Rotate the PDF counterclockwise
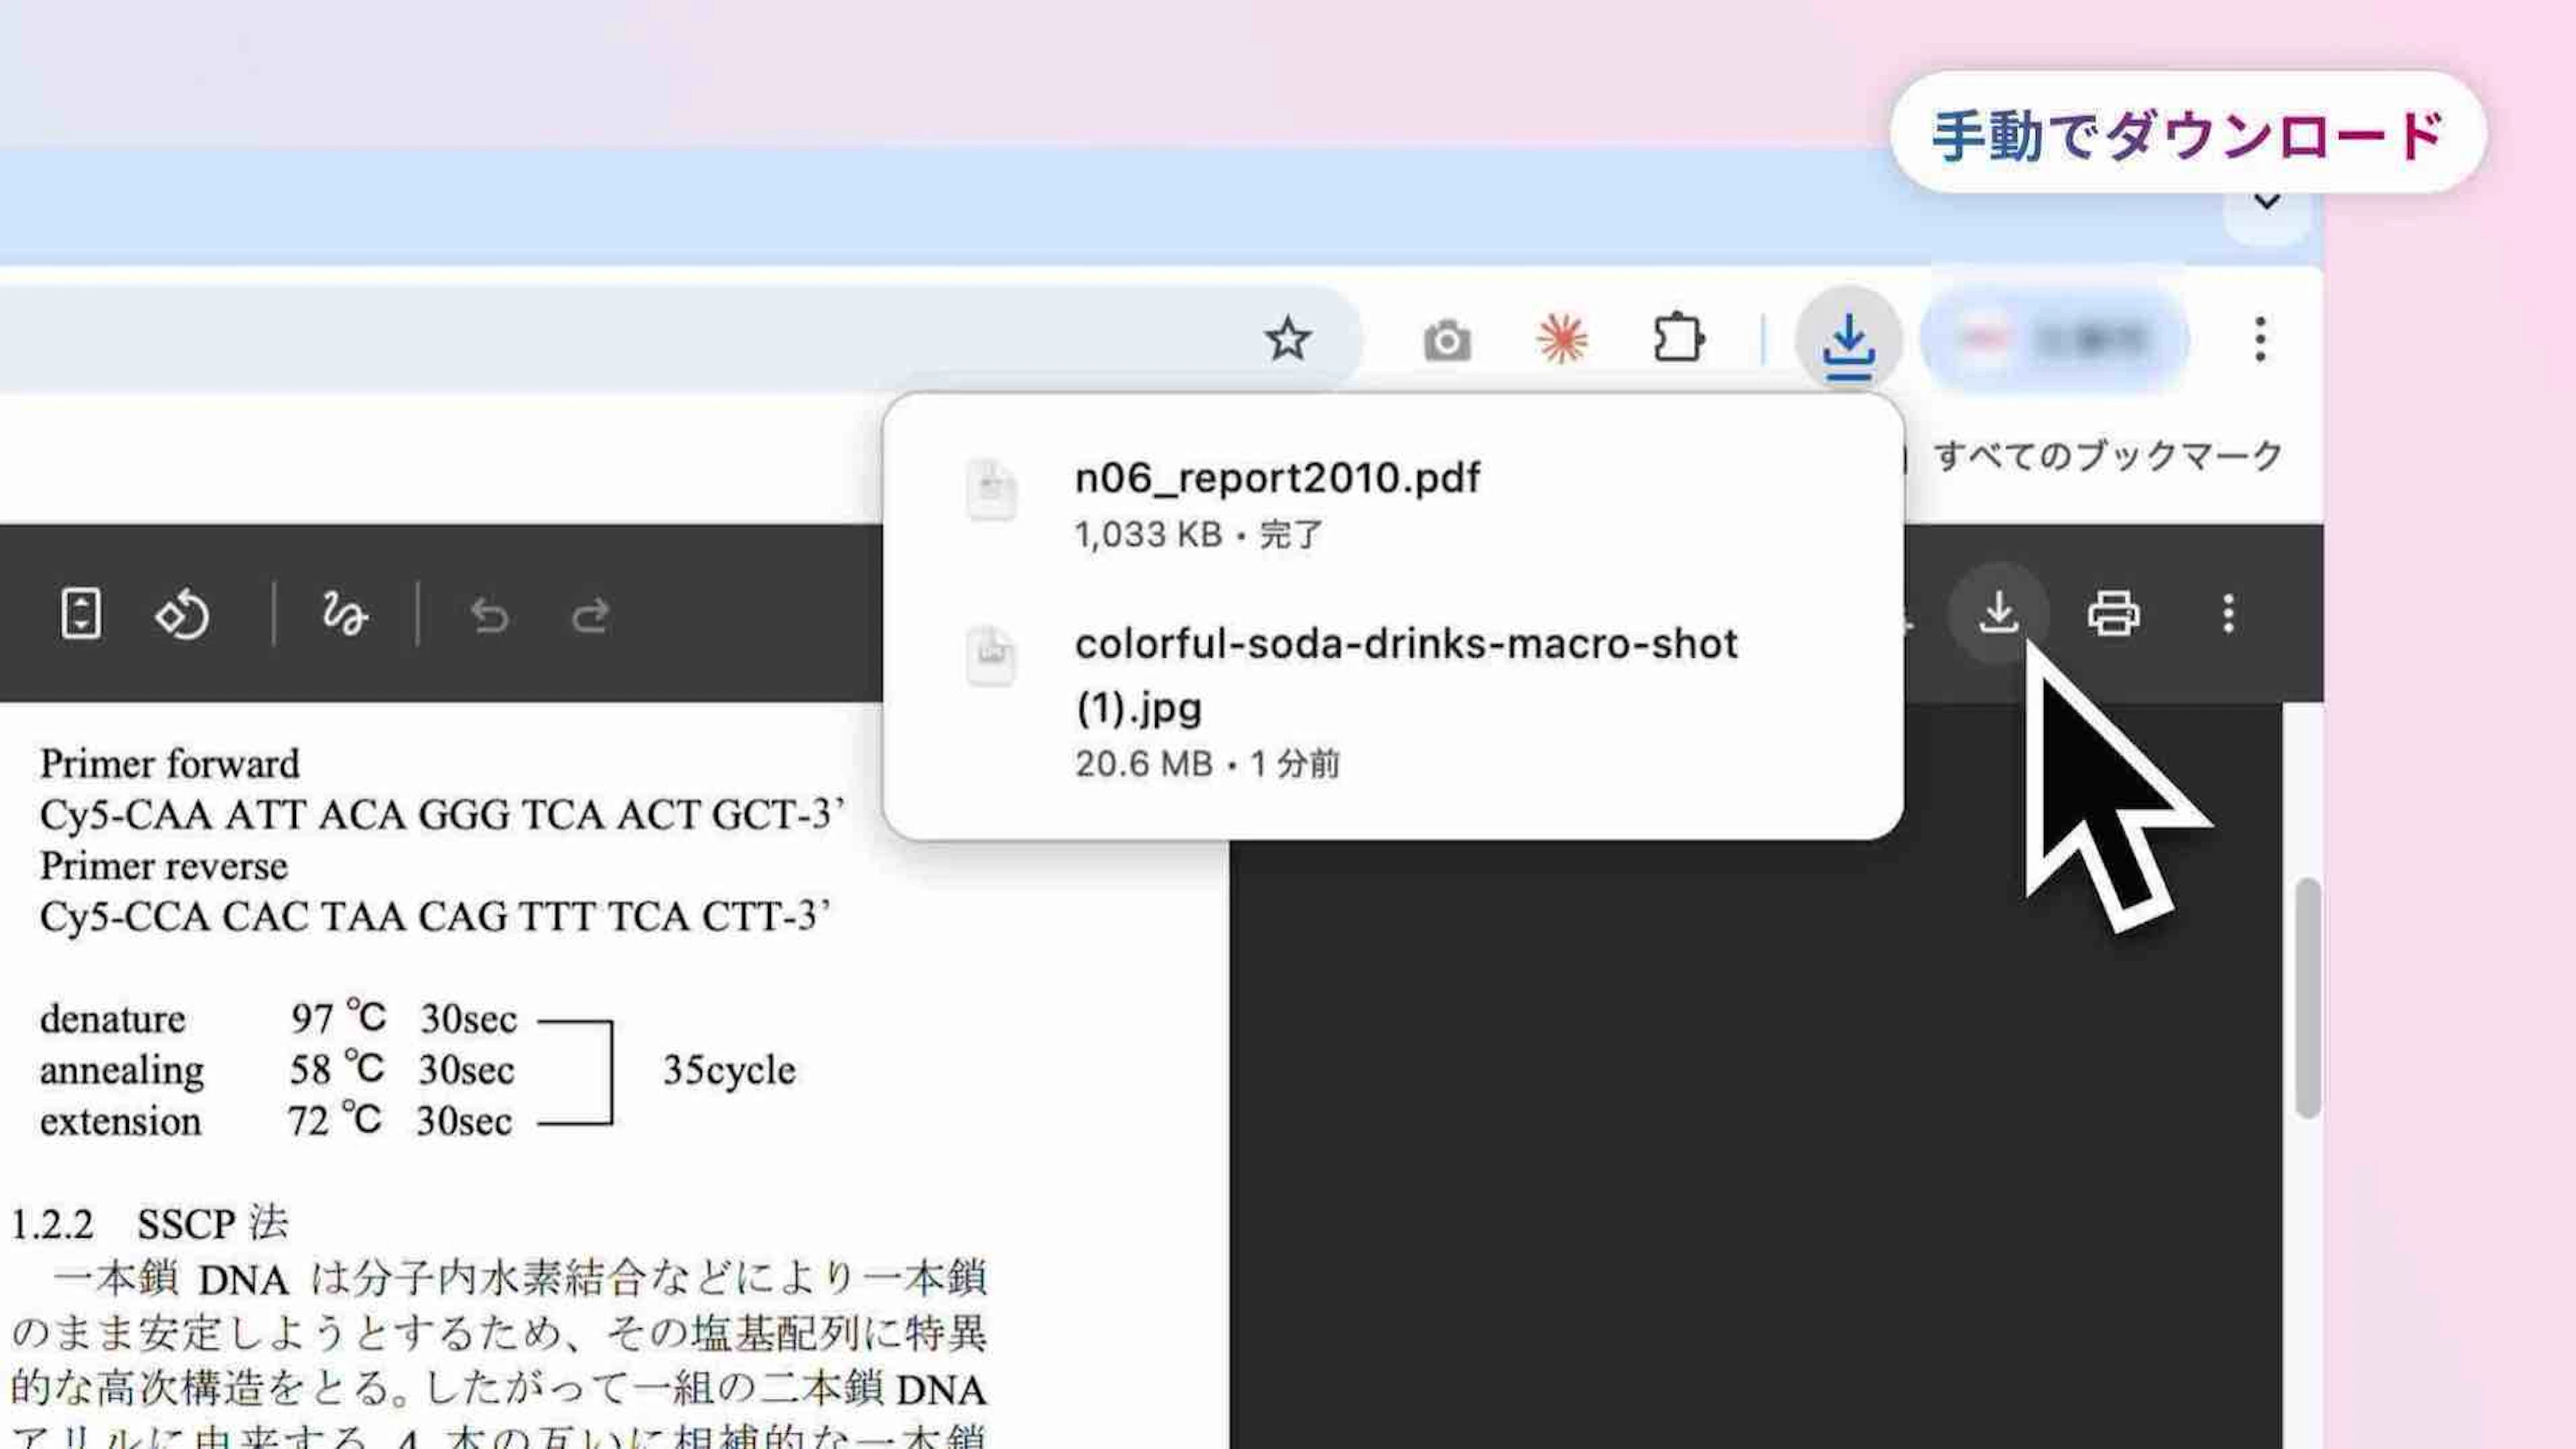 [x=182, y=614]
